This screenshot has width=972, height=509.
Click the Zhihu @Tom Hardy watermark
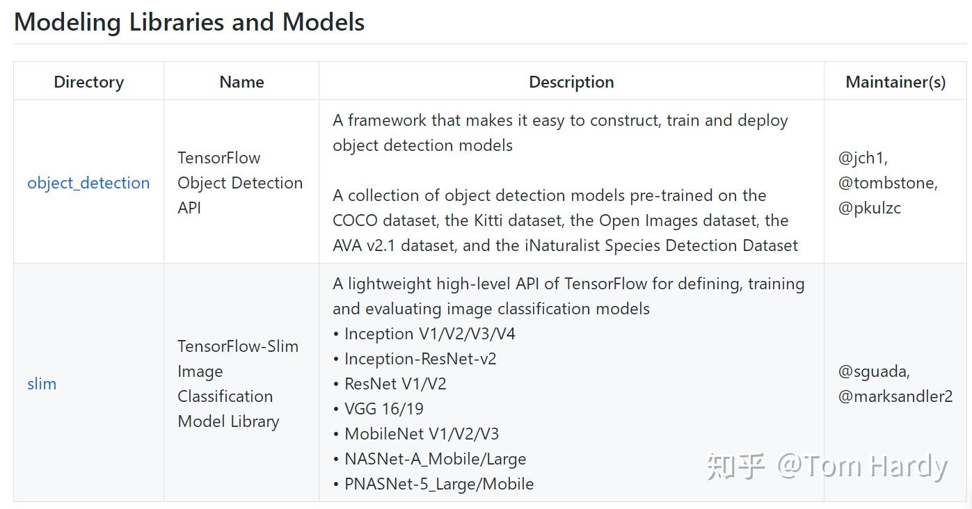[827, 466]
